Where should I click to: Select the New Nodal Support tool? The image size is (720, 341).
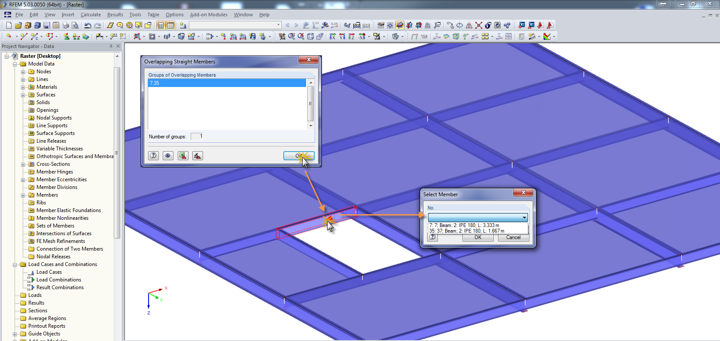point(67,36)
